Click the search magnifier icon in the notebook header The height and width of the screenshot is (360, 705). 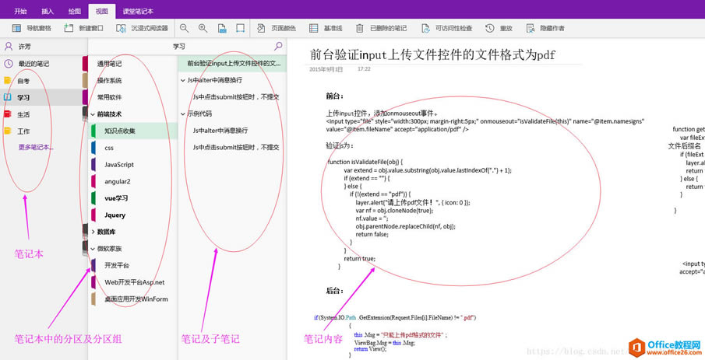pyautogui.click(x=278, y=47)
